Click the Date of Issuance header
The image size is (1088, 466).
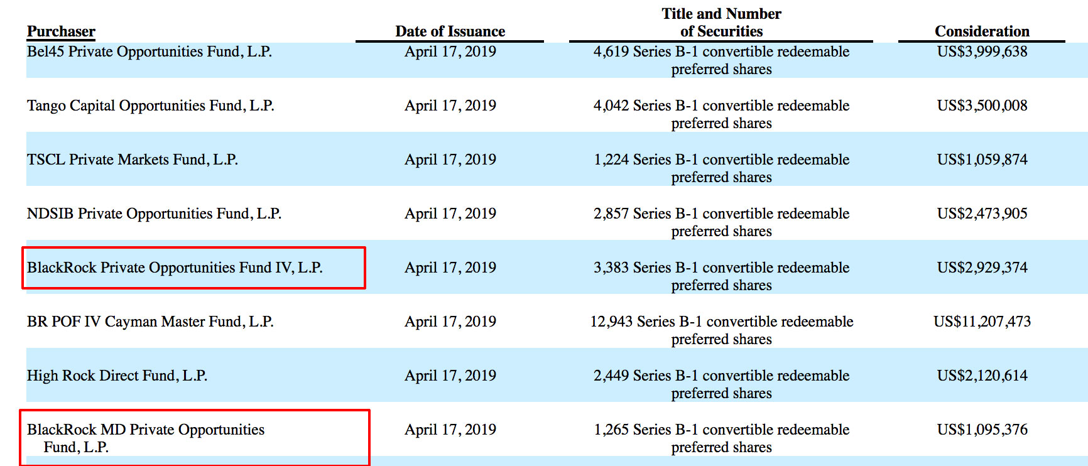pyautogui.click(x=450, y=31)
